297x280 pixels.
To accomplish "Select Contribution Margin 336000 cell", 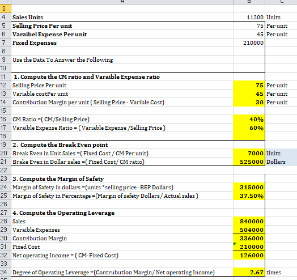I will [249, 238].
